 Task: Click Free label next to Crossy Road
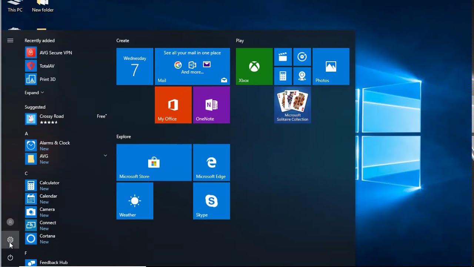tap(102, 116)
